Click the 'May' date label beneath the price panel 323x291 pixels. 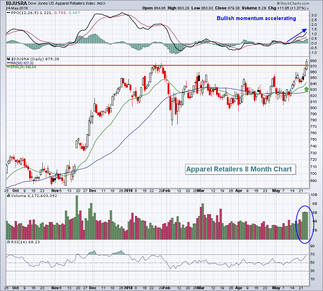point(276,191)
